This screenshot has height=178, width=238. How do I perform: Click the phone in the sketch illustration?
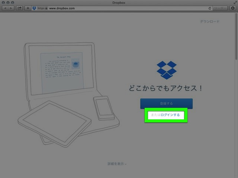coord(104,108)
